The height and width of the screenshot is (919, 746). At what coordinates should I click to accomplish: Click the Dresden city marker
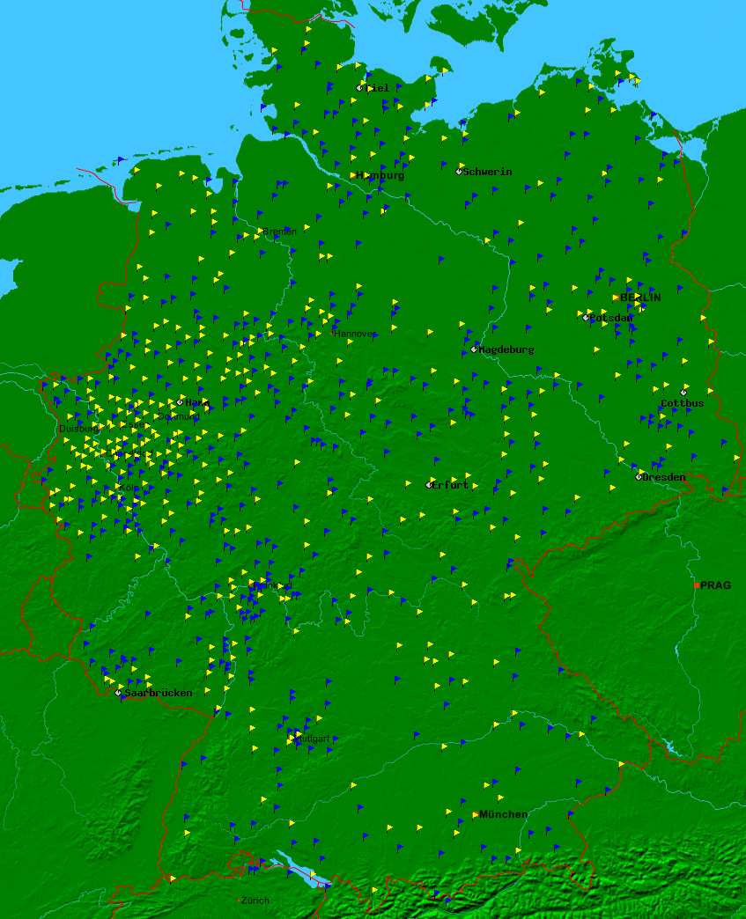(639, 477)
